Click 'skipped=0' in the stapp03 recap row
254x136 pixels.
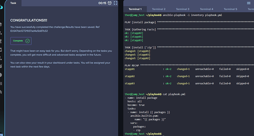pyautogui.click(x=243, y=83)
